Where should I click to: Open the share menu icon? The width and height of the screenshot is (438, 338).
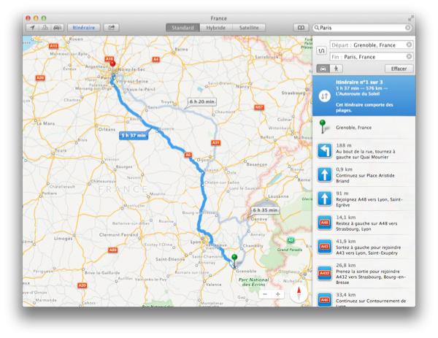(x=112, y=28)
